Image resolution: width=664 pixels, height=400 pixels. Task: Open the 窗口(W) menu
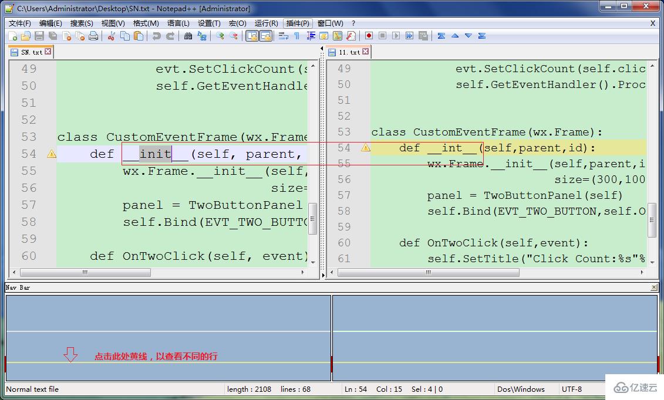coord(331,23)
